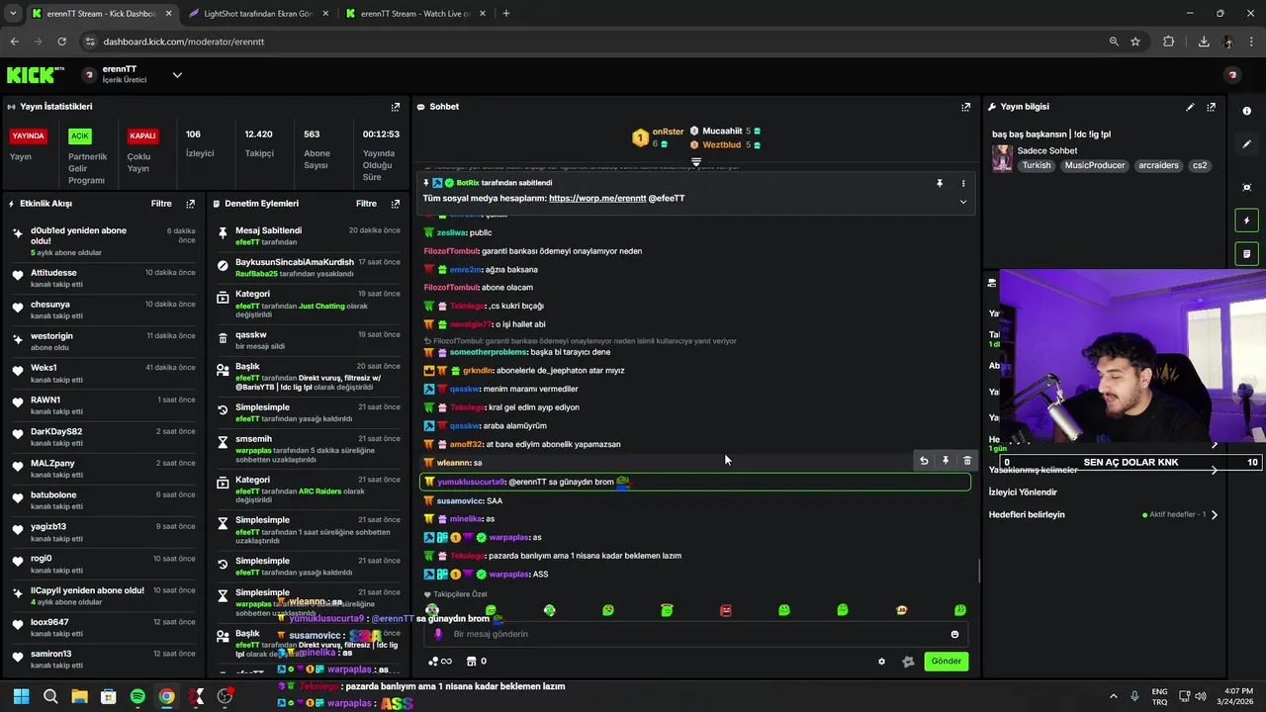This screenshot has height=712, width=1266.
Task: Select the red angry emote
Action: click(x=726, y=610)
